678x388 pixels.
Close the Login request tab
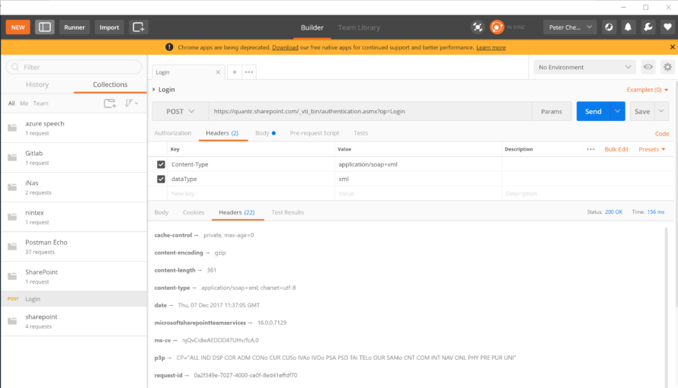(x=218, y=72)
